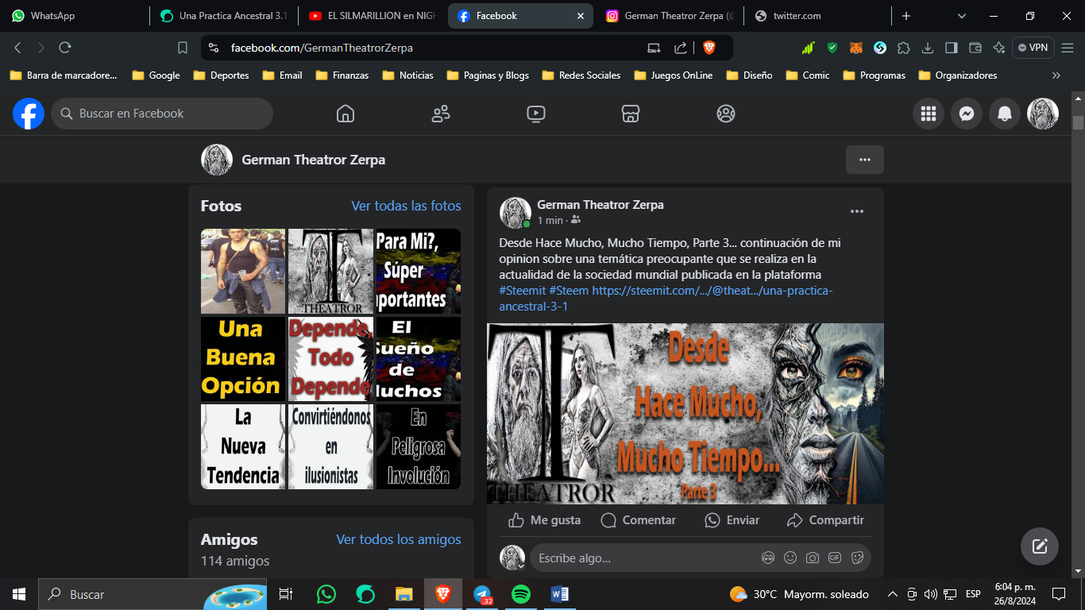Open the Facebook menu grid icon
The width and height of the screenshot is (1085, 610).
point(929,114)
